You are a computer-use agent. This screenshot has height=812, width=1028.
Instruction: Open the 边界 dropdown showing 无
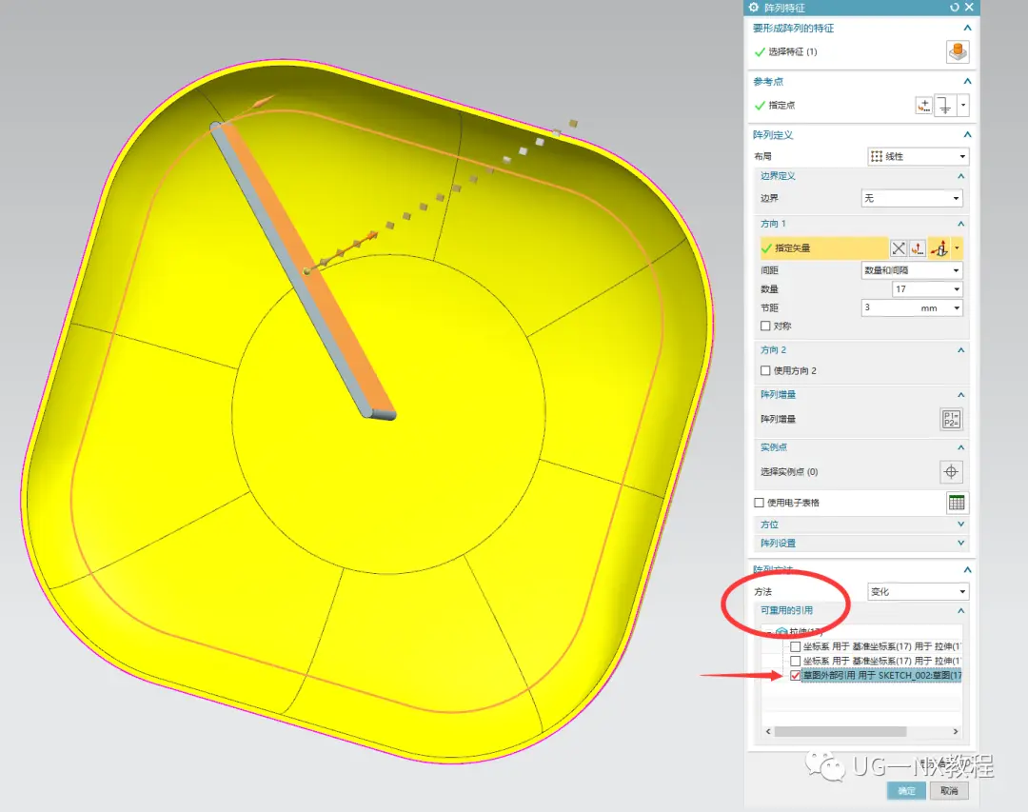click(911, 198)
